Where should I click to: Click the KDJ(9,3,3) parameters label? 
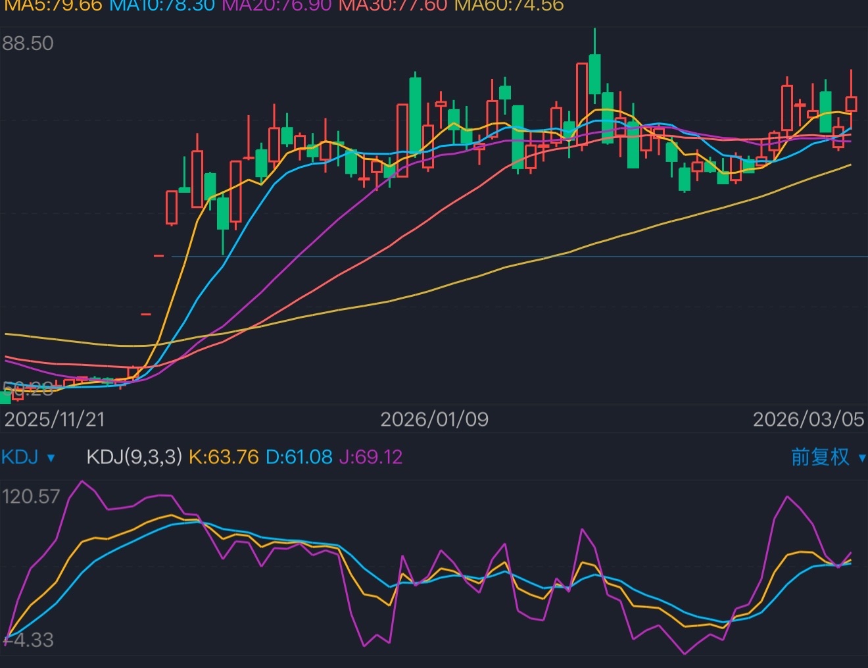pyautogui.click(x=134, y=457)
